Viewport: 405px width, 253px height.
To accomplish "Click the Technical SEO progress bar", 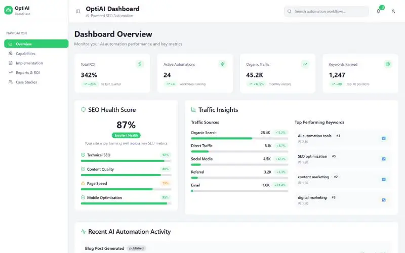I will (x=126, y=161).
